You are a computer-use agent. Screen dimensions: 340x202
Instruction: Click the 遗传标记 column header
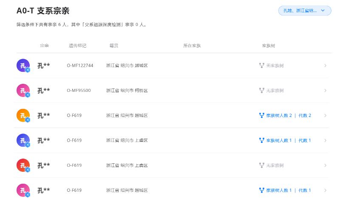[77, 46]
